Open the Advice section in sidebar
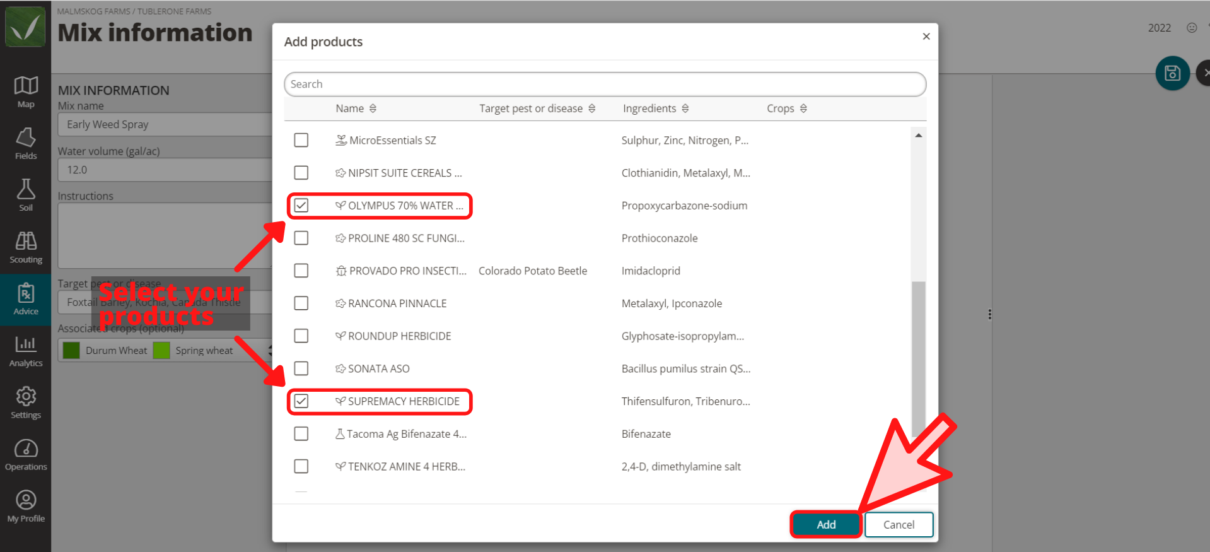 26,299
